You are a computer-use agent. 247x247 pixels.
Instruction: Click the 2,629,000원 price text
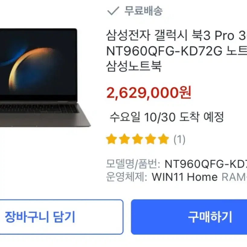149,93
